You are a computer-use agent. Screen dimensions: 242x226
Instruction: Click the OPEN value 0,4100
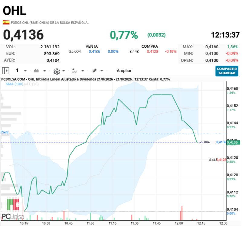(212, 60)
